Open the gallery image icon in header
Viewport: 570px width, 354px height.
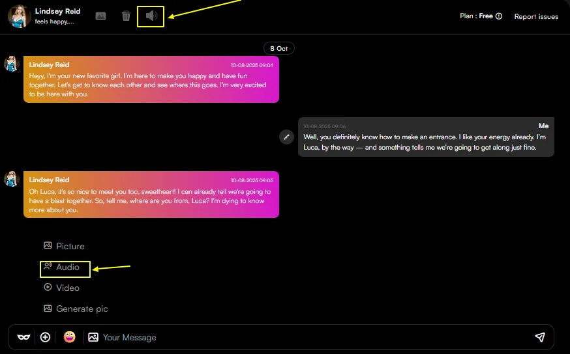100,16
